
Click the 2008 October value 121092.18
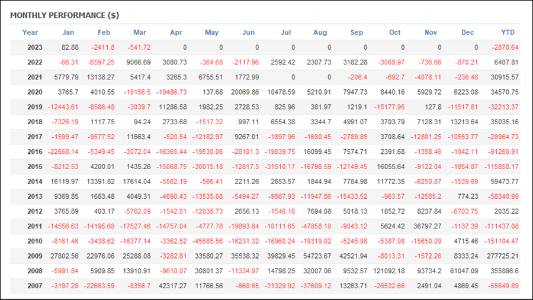pyautogui.click(x=389, y=271)
